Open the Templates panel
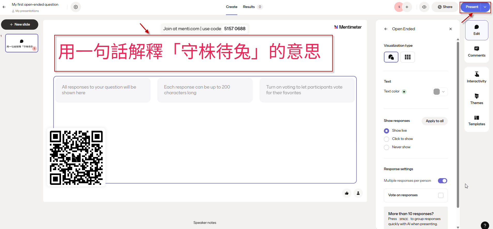Viewport: 493px width, 229px height. point(476,120)
